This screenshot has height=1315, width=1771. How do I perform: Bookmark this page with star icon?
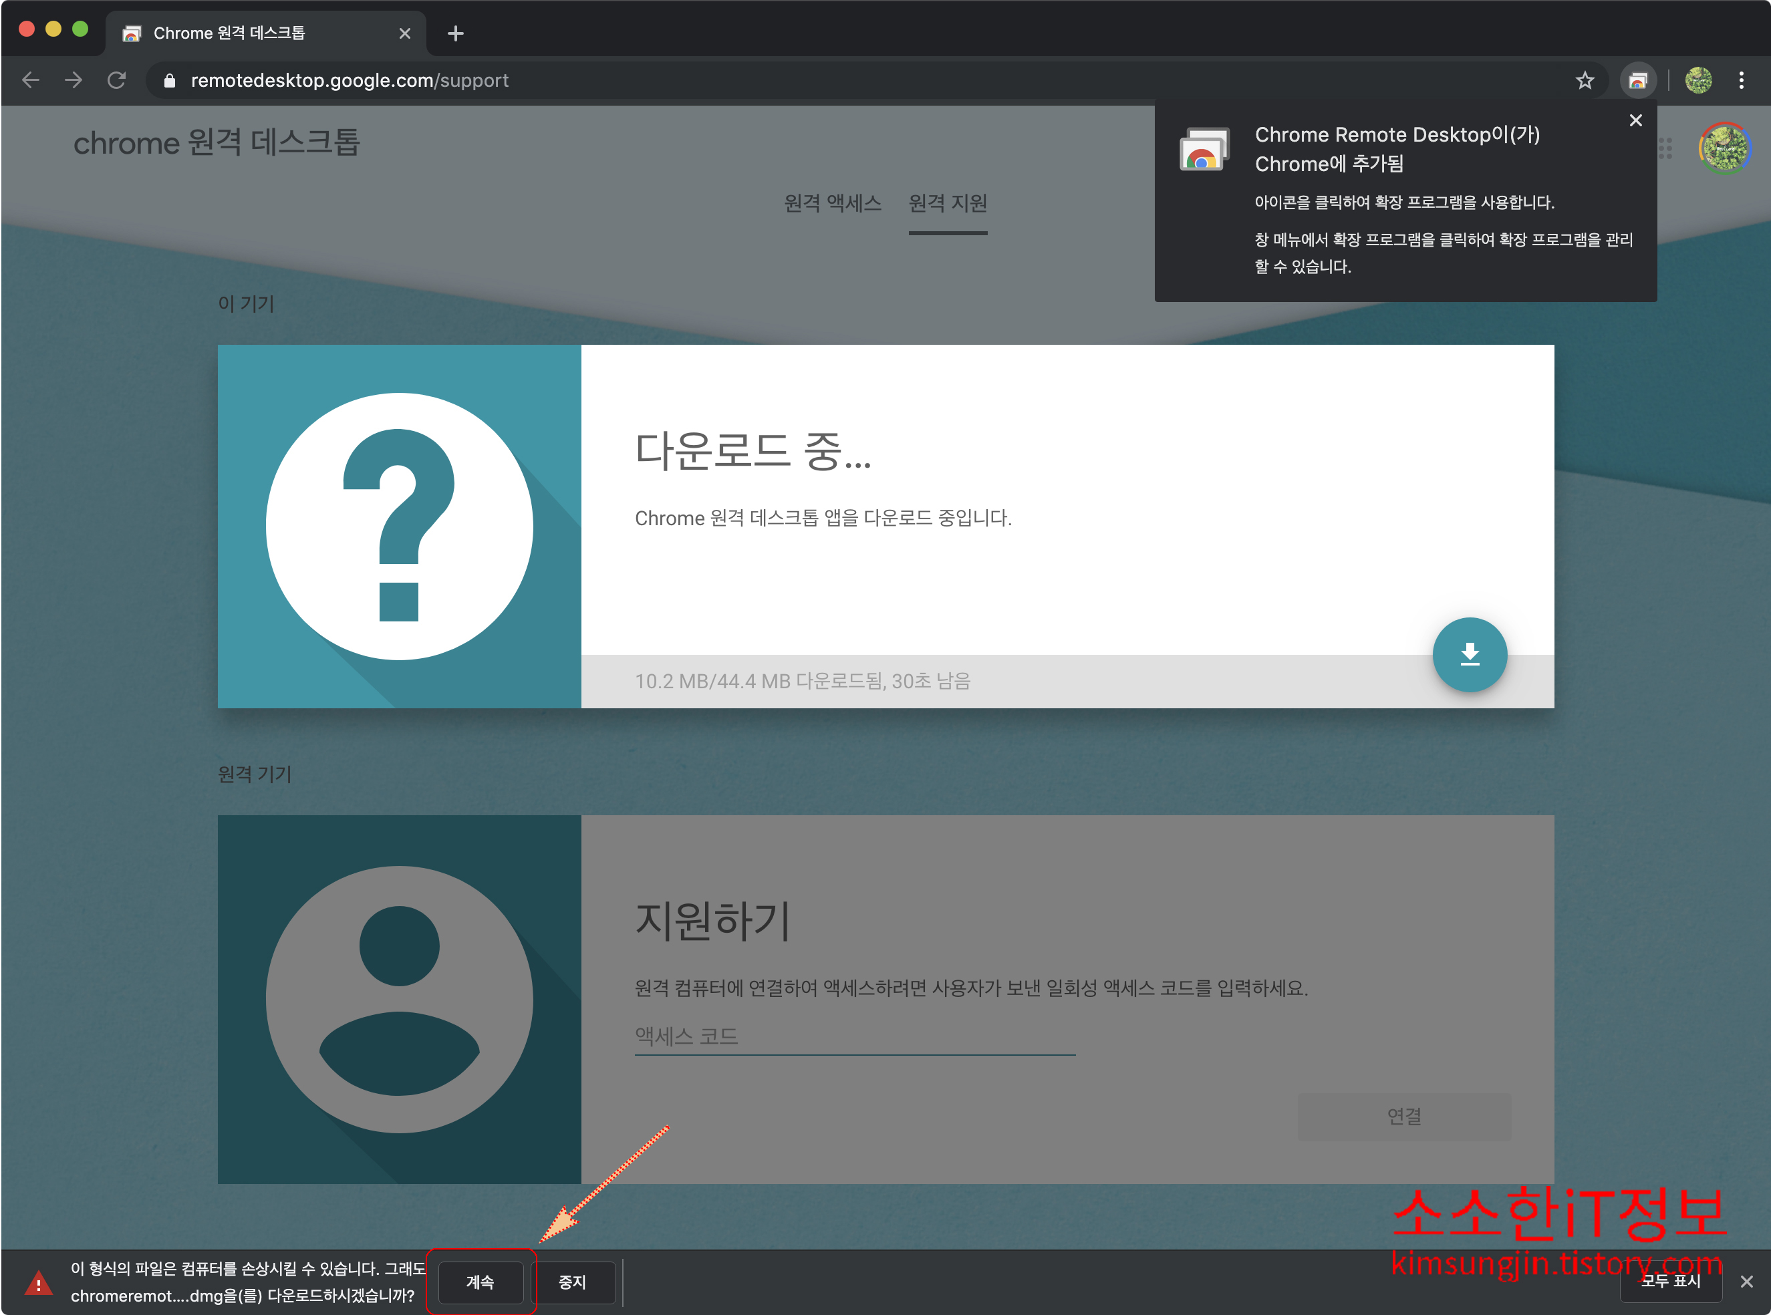tap(1584, 80)
